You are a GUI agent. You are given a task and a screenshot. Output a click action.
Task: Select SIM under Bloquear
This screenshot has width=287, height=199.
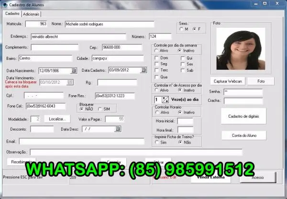click(x=100, y=109)
